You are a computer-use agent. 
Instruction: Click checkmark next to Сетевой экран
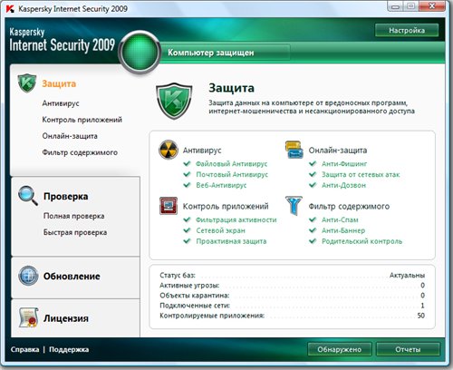pos(187,230)
